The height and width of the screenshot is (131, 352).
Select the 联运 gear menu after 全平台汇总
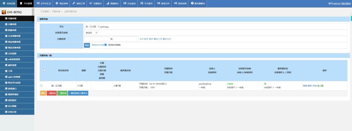(x=61, y=3)
